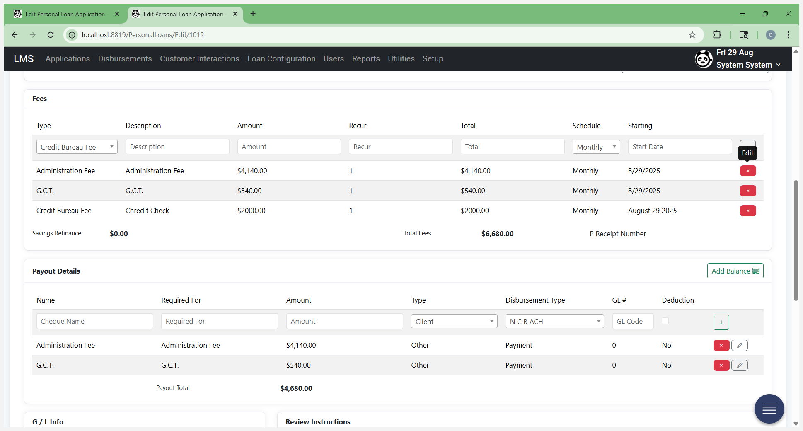This screenshot has width=803, height=431.
Task: Expand the Monthly schedule dropdown
Action: (596, 147)
